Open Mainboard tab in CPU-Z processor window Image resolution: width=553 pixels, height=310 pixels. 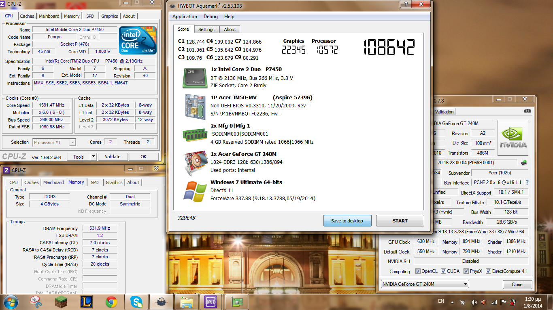[x=49, y=16]
